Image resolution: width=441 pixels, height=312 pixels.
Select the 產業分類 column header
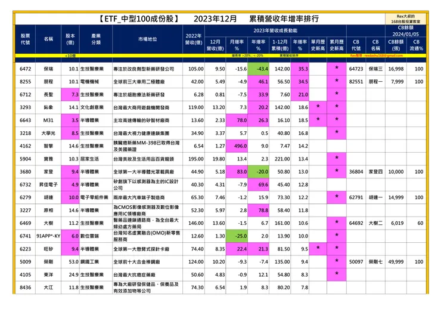pos(96,39)
